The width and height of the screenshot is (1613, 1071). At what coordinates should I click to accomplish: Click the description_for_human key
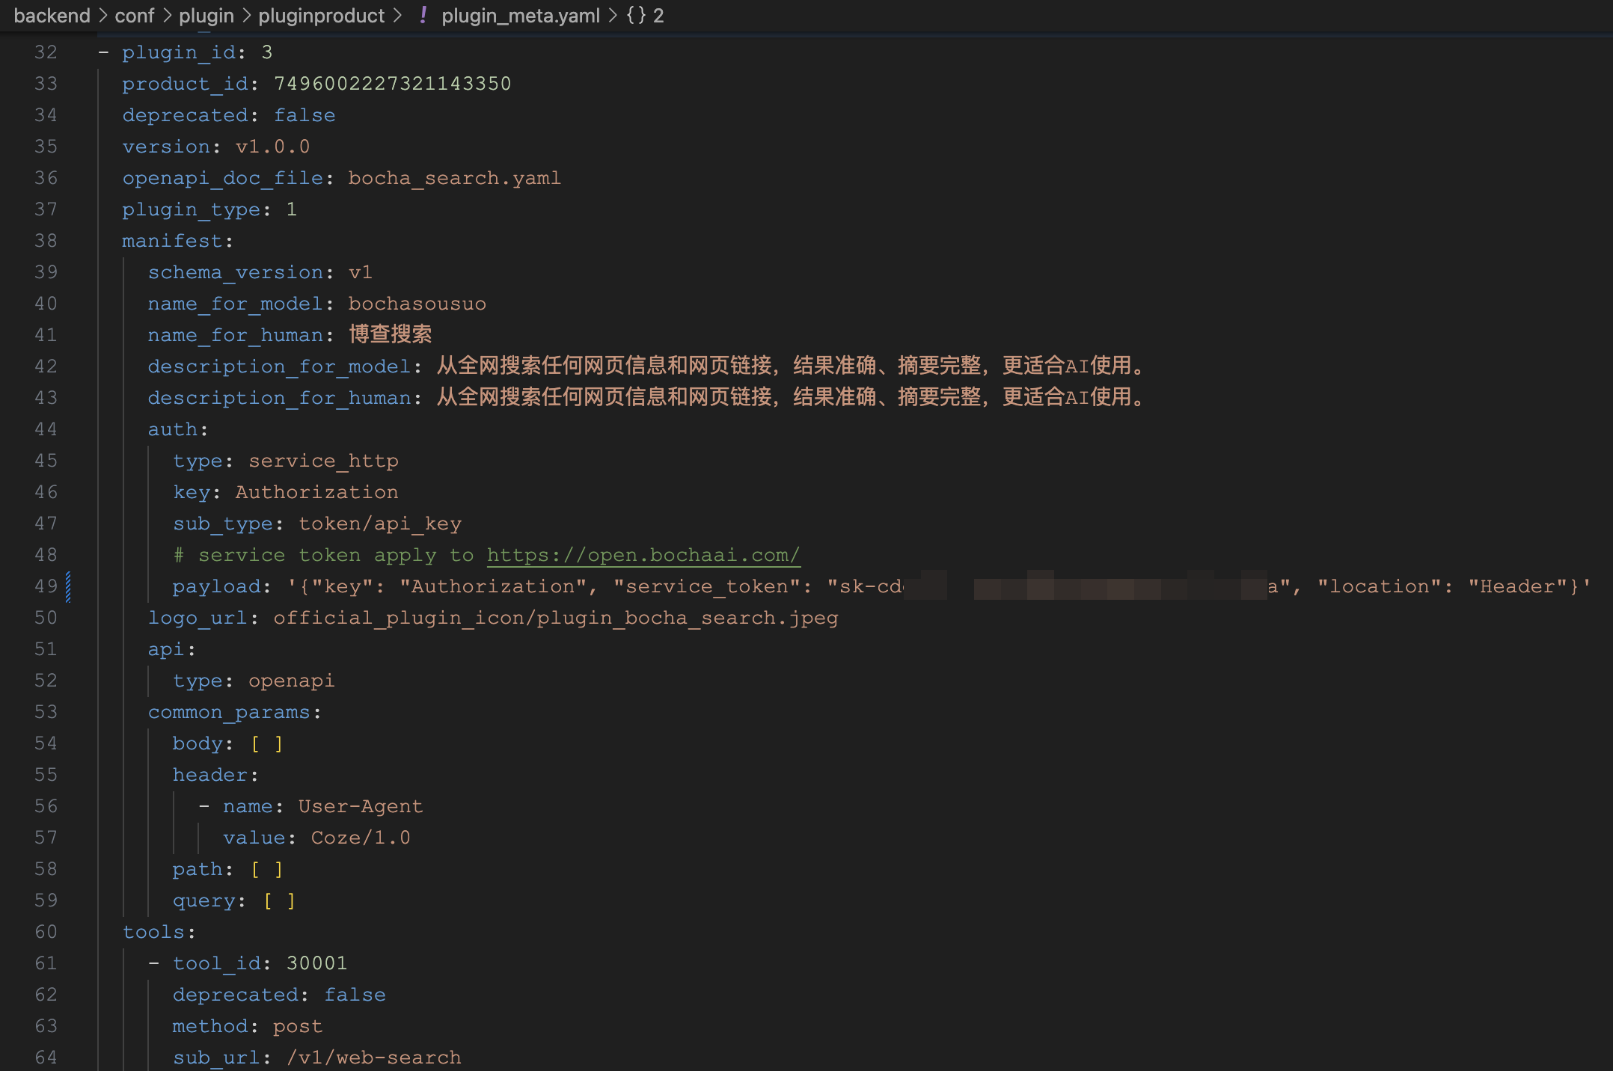[x=279, y=398]
